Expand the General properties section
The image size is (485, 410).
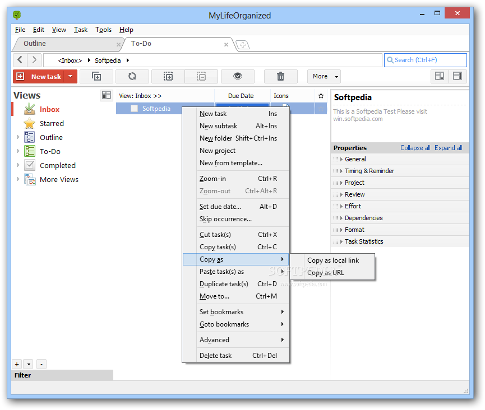click(341, 160)
